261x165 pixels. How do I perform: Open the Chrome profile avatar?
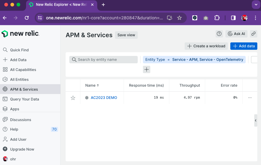244,18
